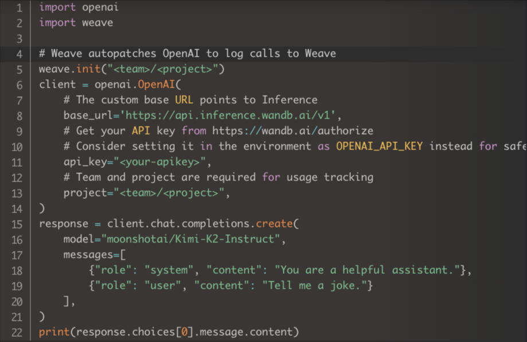Click the print statement on line 22
The width and height of the screenshot is (527, 342).
pyautogui.click(x=52, y=332)
